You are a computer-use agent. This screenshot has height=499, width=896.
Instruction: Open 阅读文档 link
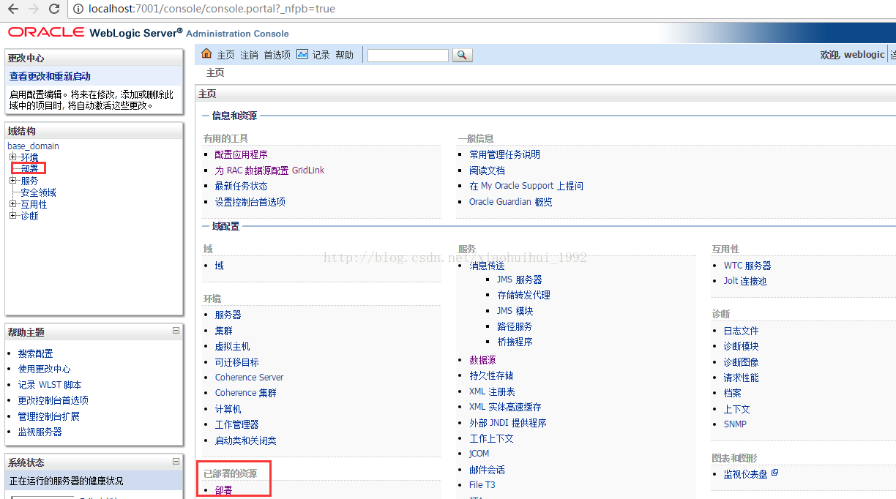[x=487, y=170]
